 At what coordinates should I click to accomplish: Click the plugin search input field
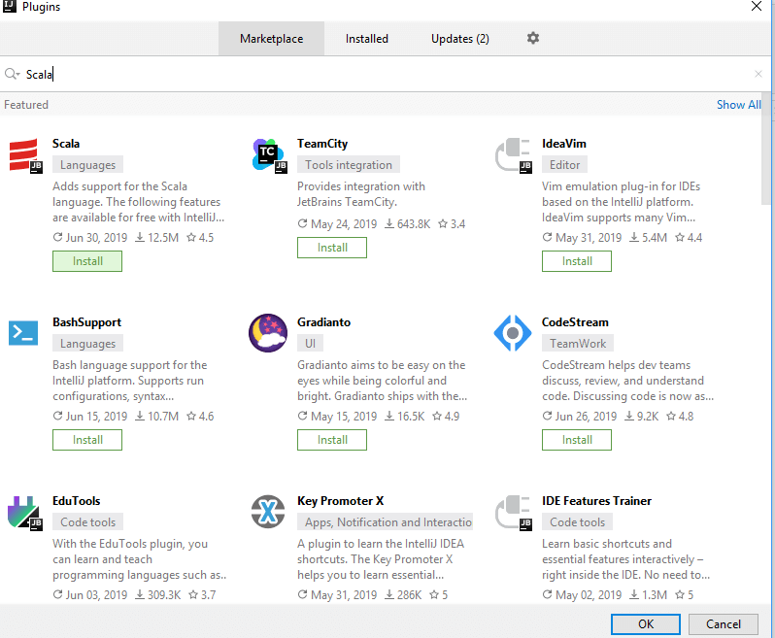tap(388, 74)
